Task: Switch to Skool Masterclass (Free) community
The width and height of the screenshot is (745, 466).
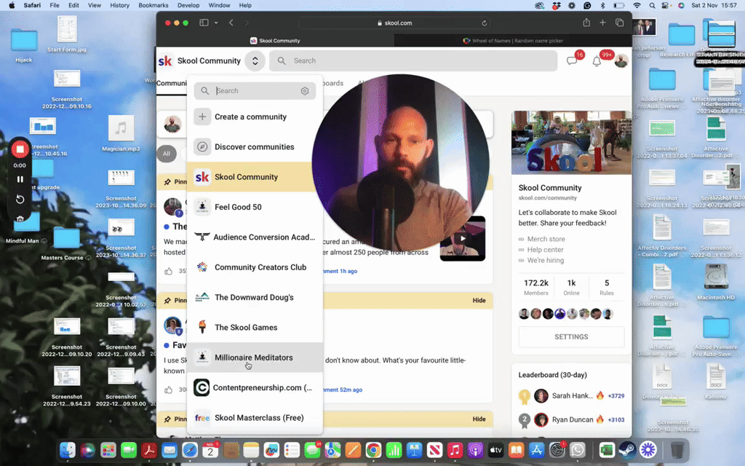Action: click(255, 417)
